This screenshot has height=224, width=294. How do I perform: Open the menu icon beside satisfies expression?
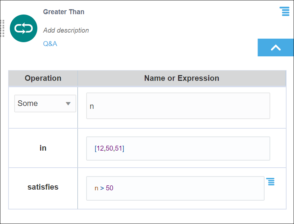[271, 182]
